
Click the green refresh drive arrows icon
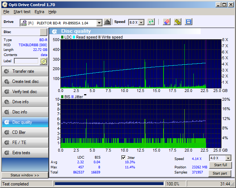pyautogui.click(x=151, y=22)
